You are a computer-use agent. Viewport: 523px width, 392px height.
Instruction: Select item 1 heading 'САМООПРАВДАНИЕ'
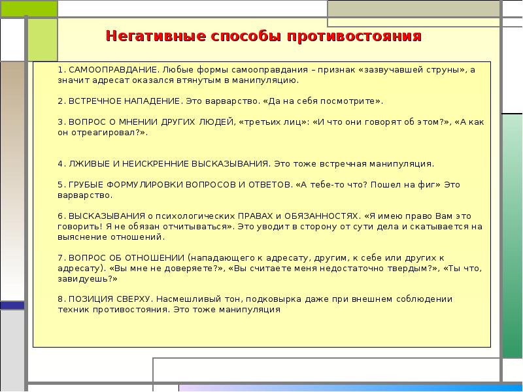coord(110,69)
